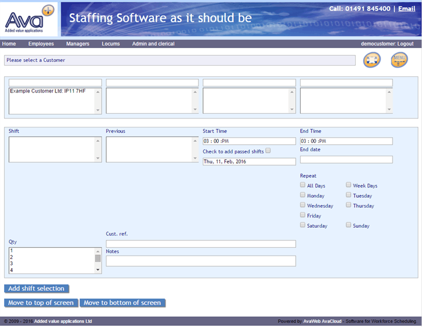Select Example Customer Ltd: IP11 7HF

pos(48,91)
